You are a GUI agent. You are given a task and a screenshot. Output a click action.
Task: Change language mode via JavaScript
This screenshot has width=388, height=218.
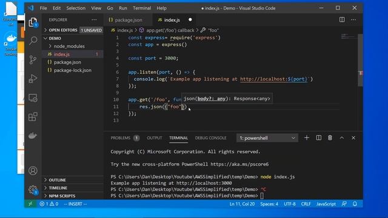326,204
